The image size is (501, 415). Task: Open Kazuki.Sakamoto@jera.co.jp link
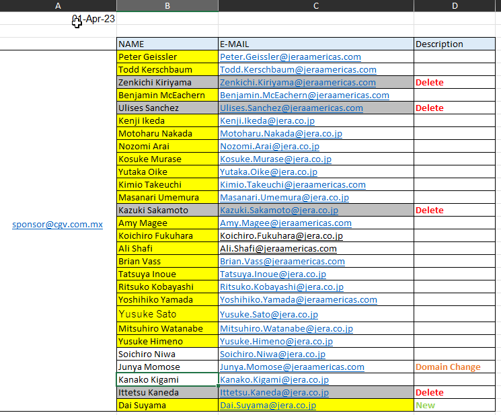tap(279, 211)
